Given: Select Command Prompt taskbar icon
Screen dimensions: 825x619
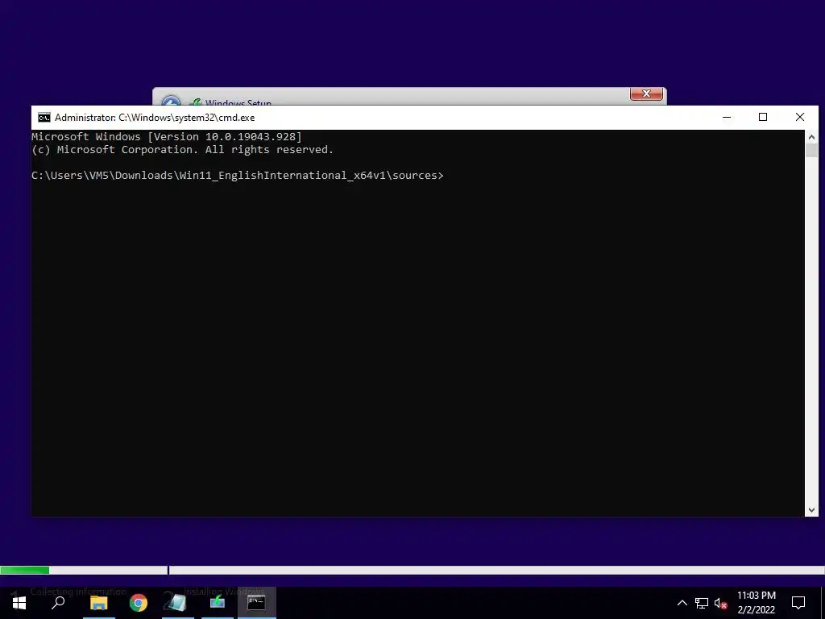Looking at the screenshot, I should coord(257,603).
